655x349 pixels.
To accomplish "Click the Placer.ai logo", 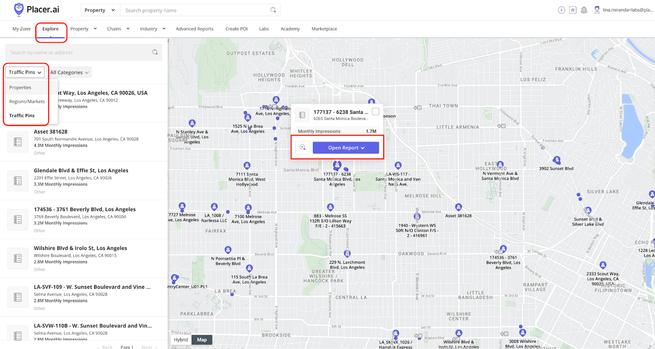I will 36,9.
